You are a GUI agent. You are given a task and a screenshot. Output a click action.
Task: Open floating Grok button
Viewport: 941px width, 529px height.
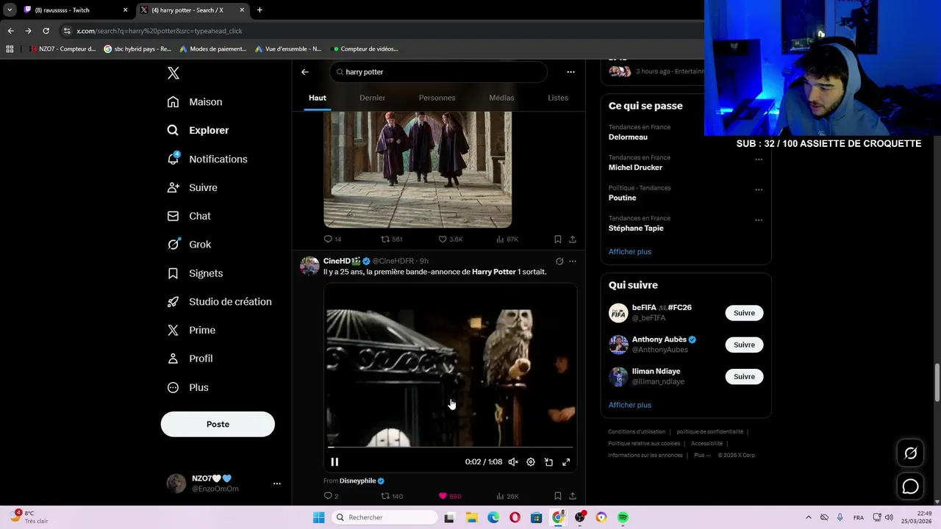click(910, 453)
